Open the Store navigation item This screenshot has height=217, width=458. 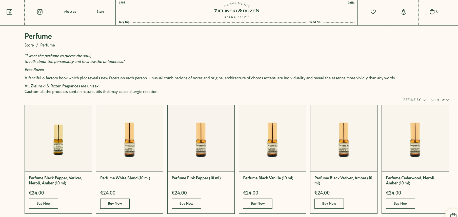click(x=100, y=12)
